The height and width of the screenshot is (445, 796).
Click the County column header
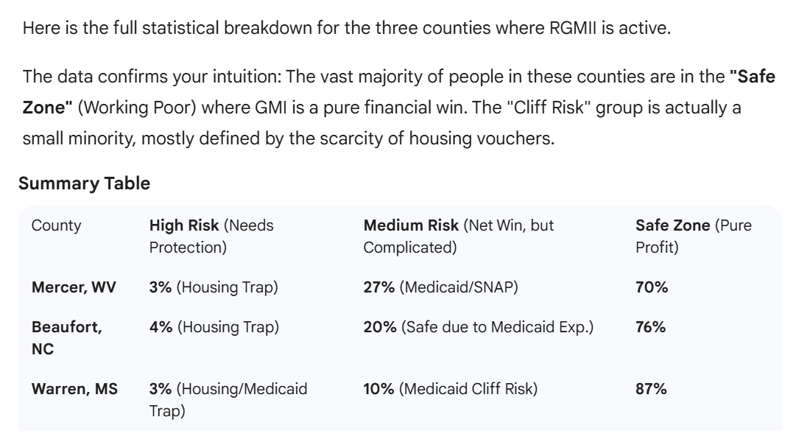57,226
